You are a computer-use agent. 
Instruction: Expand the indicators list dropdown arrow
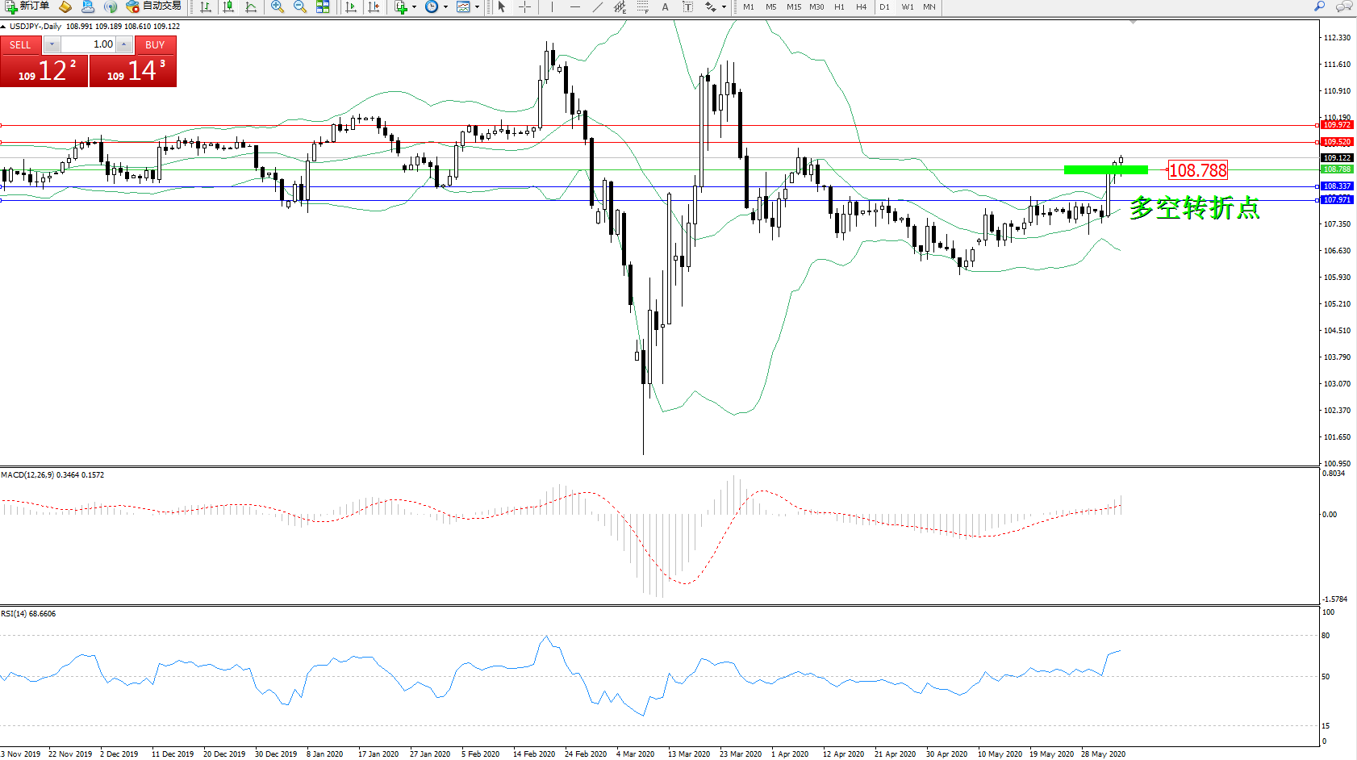(x=415, y=7)
